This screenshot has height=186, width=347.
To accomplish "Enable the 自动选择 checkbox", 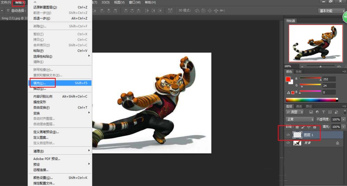I will click(x=8, y=11).
